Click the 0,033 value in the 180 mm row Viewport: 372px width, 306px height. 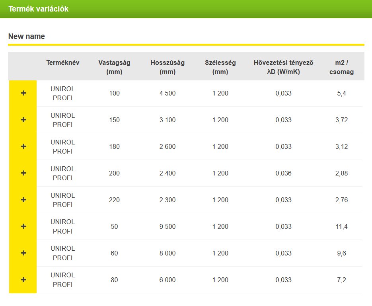pos(284,146)
